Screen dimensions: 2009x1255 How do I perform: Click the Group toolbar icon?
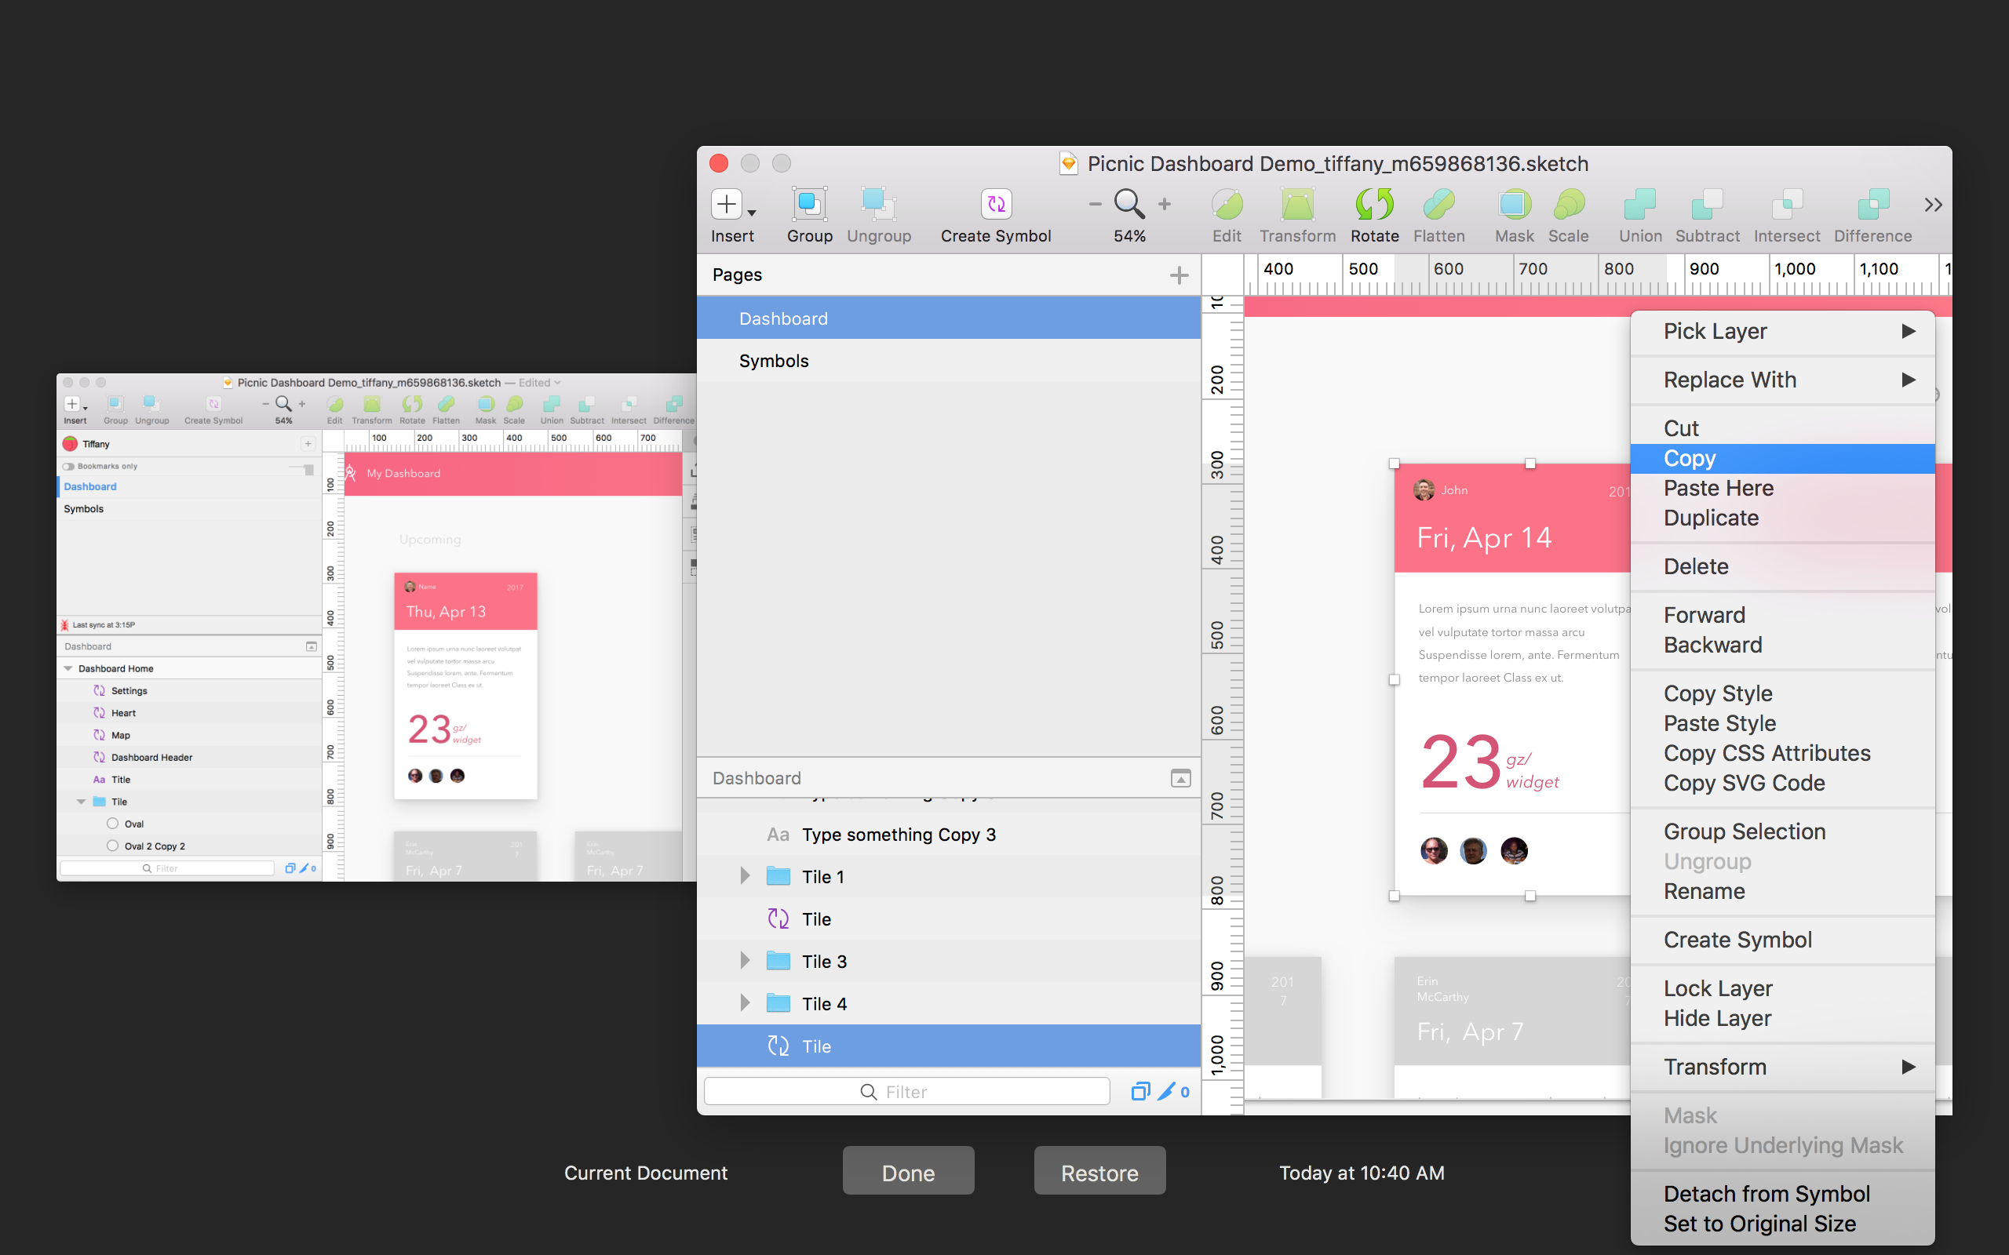[x=808, y=204]
